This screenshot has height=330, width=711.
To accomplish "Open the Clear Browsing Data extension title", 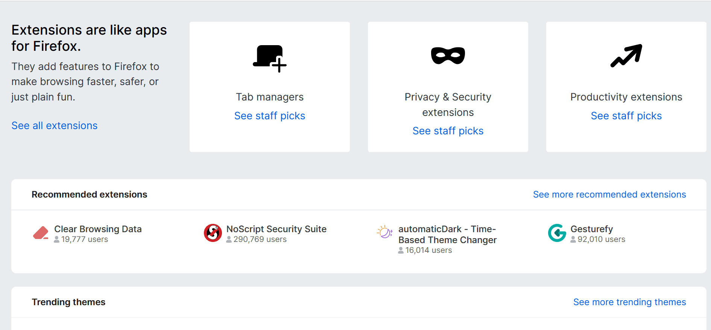I will 98,229.
